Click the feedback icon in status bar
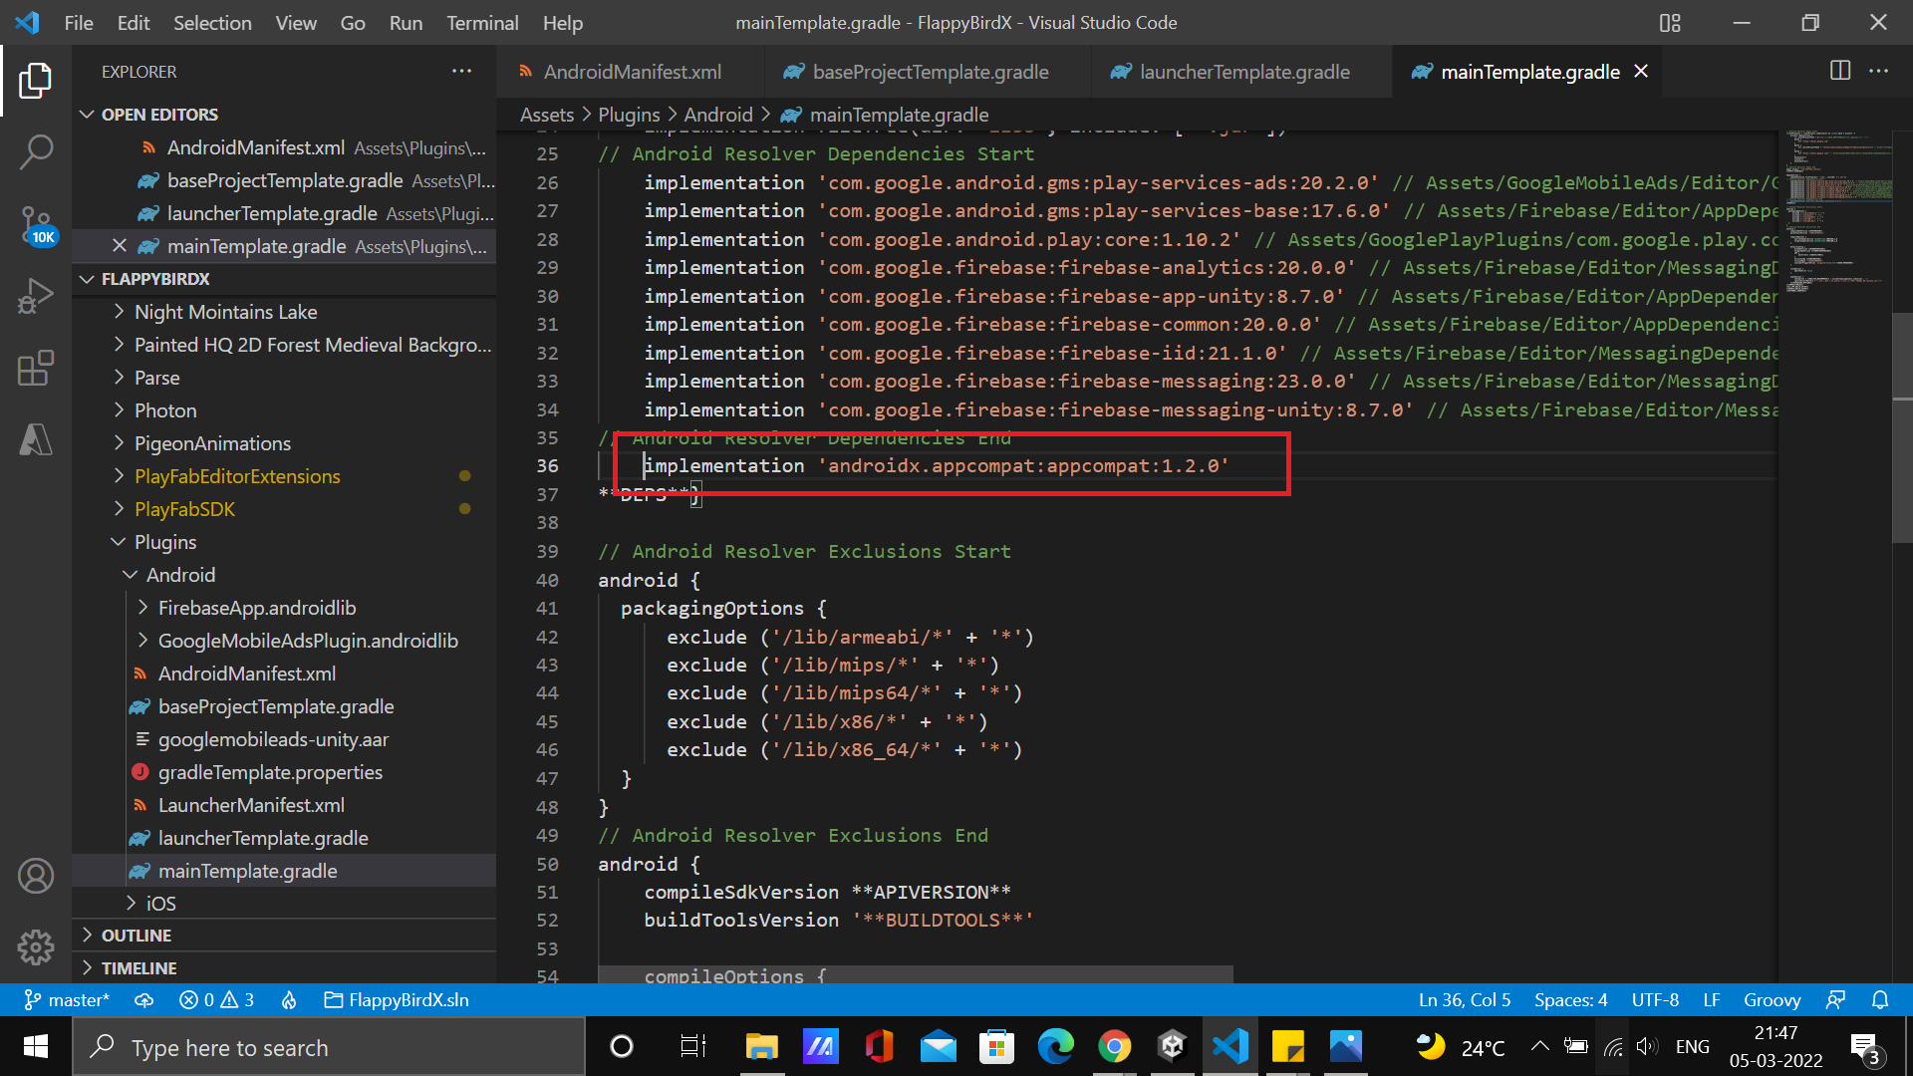The width and height of the screenshot is (1913, 1076). coord(1835,1000)
